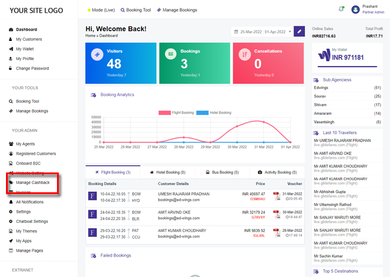Click the purple pencil edit button

(x=299, y=31)
